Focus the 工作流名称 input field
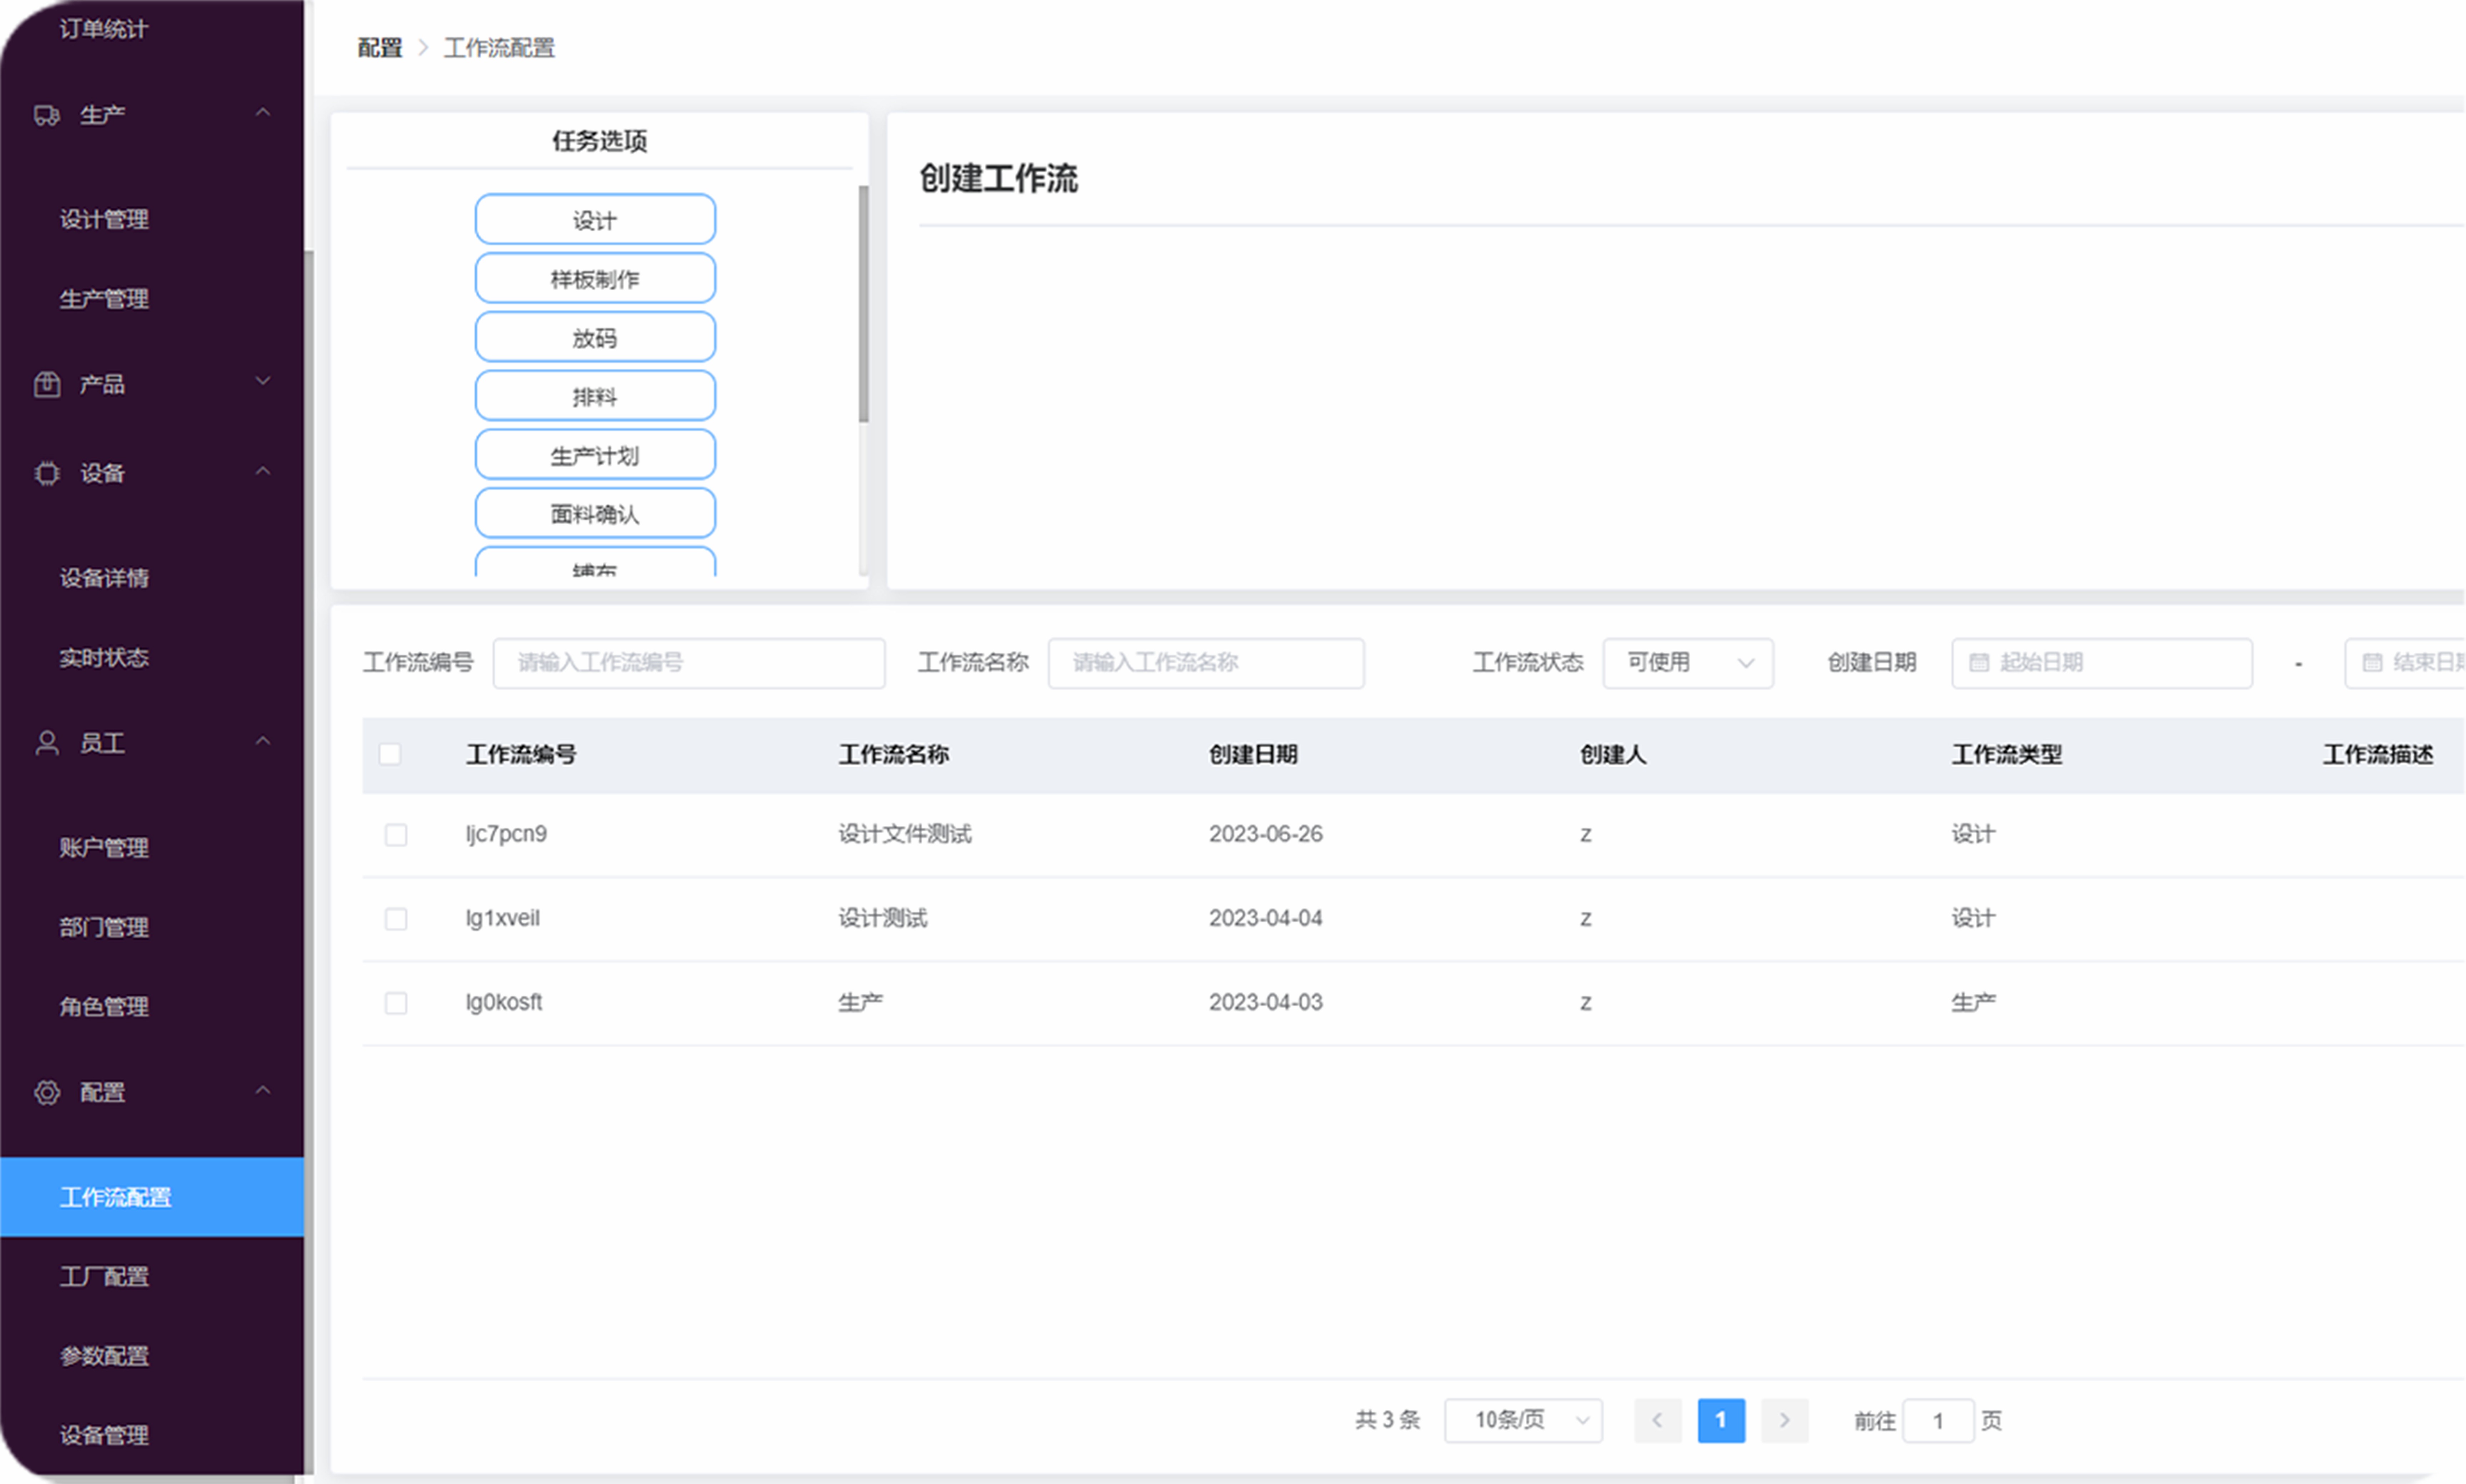 click(1206, 663)
